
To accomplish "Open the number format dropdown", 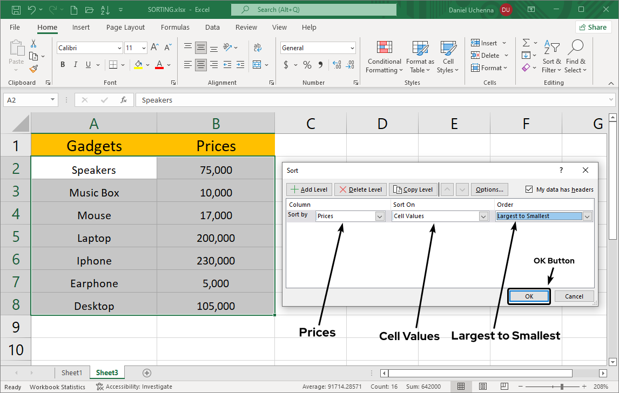I will click(352, 48).
